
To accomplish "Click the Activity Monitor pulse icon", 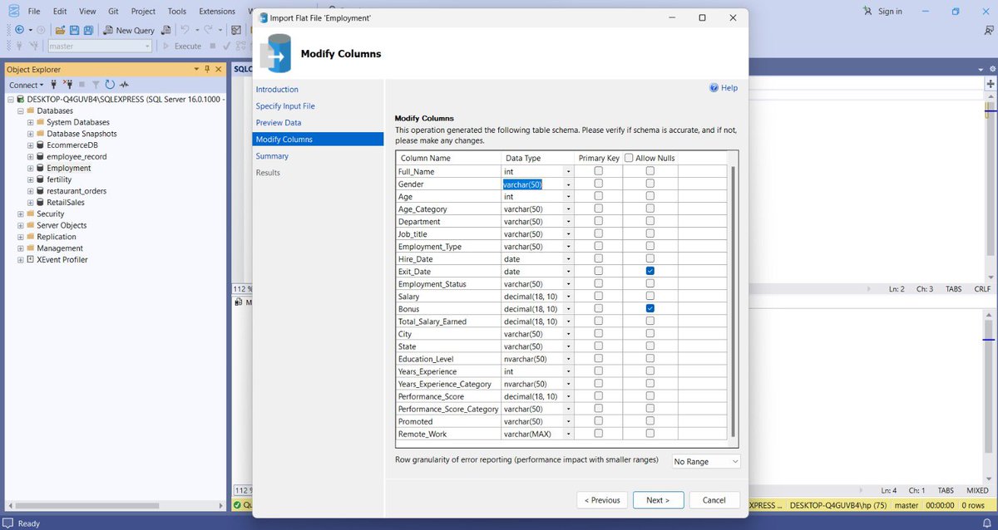I will pyautogui.click(x=124, y=85).
